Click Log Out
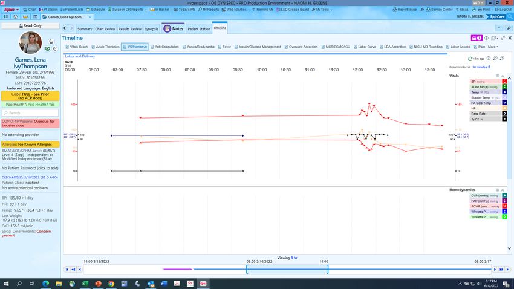 [503, 10]
